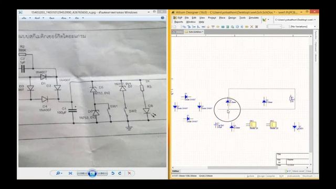Open the Clipboard side panel tab
This screenshot has height=189, width=336.
point(316,46)
